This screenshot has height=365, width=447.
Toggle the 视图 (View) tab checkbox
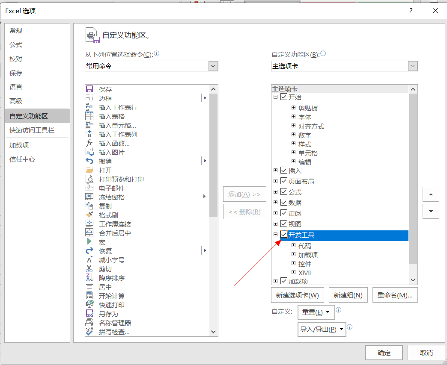[284, 224]
